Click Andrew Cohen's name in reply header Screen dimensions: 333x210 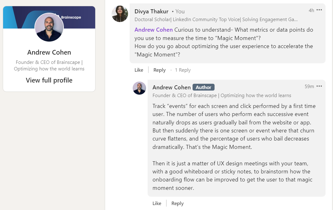click(x=171, y=87)
